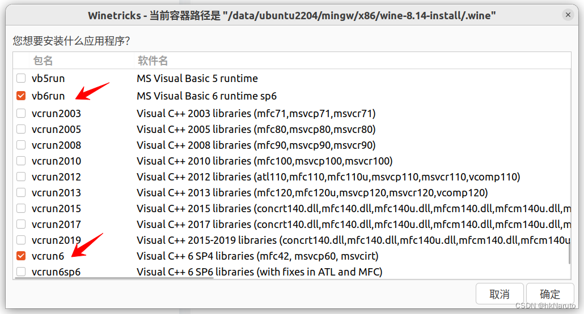Uncheck the vb6run checkbox

click(21, 96)
